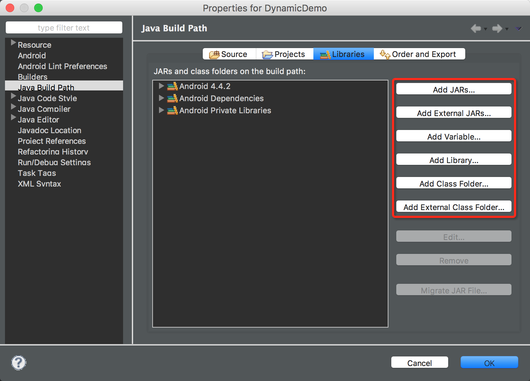The height and width of the screenshot is (381, 530).
Task: Expand the Resource tree item
Action: click(x=13, y=43)
